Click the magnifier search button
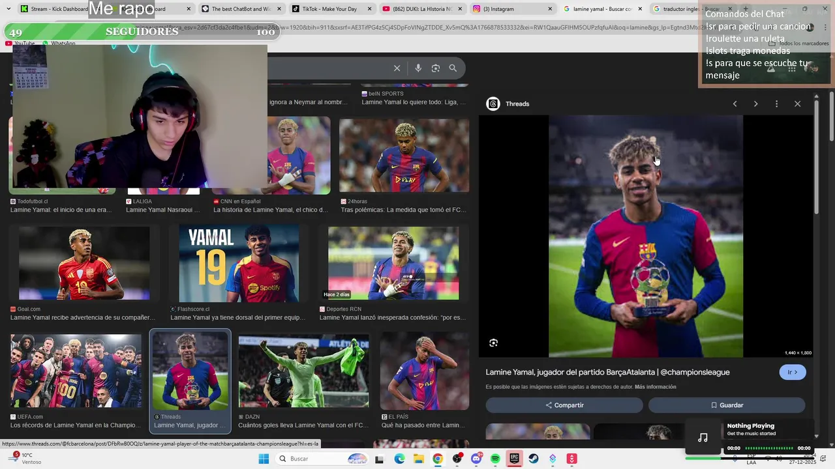Image resolution: width=835 pixels, height=469 pixels. click(453, 68)
